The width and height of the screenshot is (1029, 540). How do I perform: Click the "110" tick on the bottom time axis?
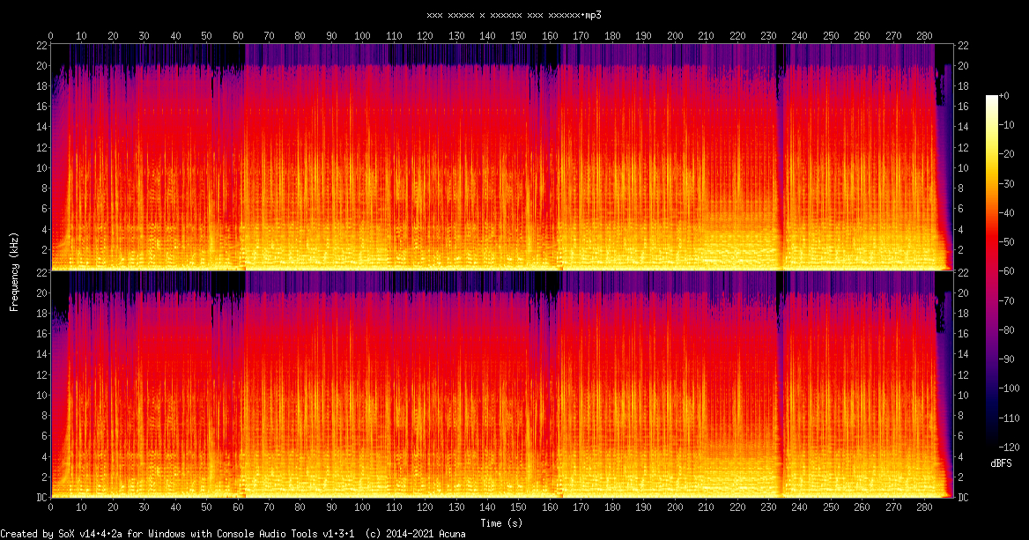click(394, 507)
